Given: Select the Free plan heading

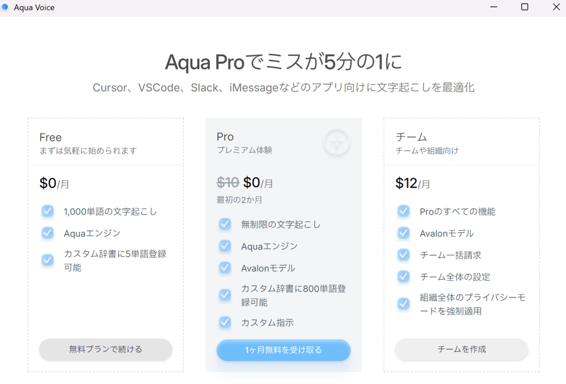Looking at the screenshot, I should point(50,137).
